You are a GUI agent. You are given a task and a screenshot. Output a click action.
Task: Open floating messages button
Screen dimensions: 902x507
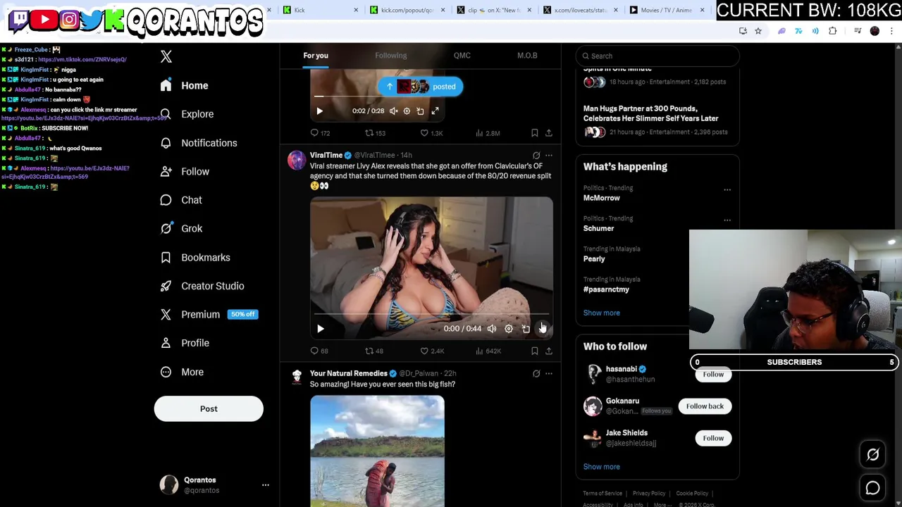872,487
